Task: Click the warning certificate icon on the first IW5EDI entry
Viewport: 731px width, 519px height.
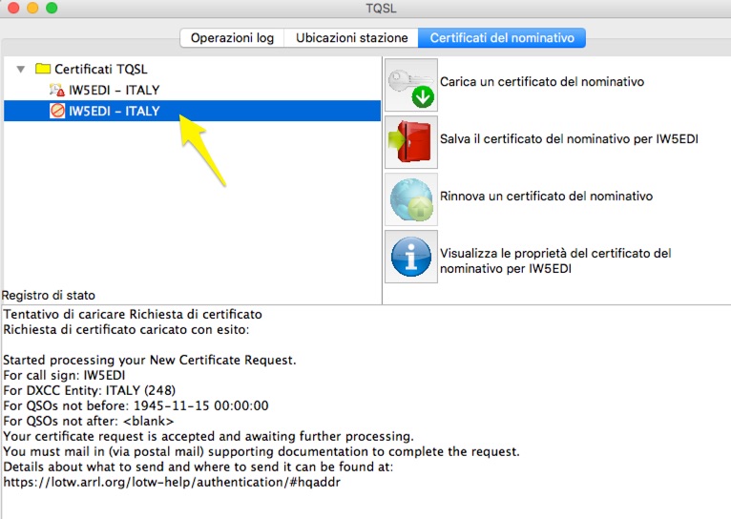Action: [57, 91]
